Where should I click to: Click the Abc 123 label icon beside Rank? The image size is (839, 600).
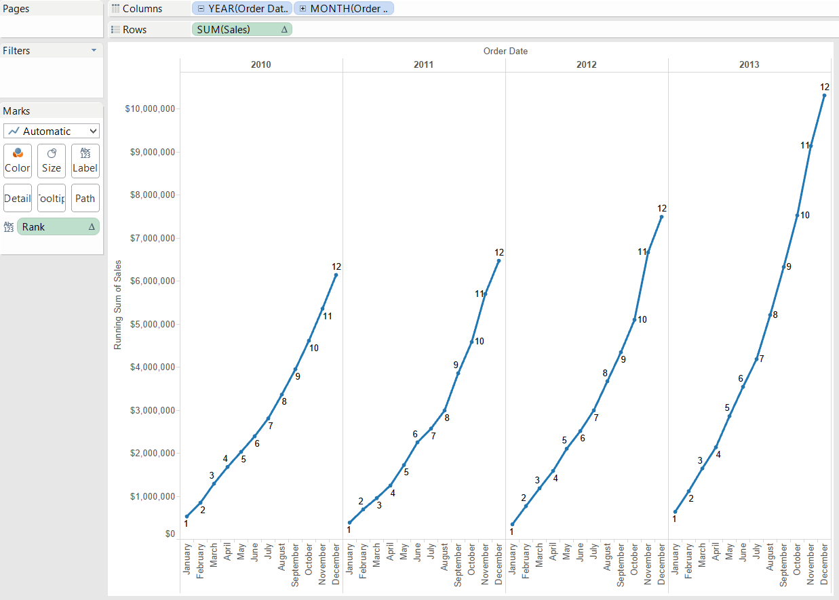coord(9,227)
